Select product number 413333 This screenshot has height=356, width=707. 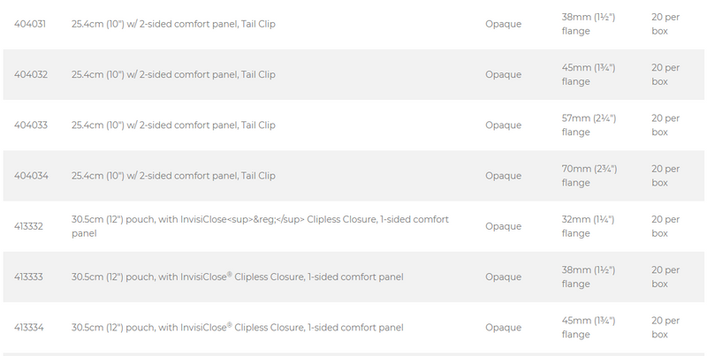coord(30,276)
